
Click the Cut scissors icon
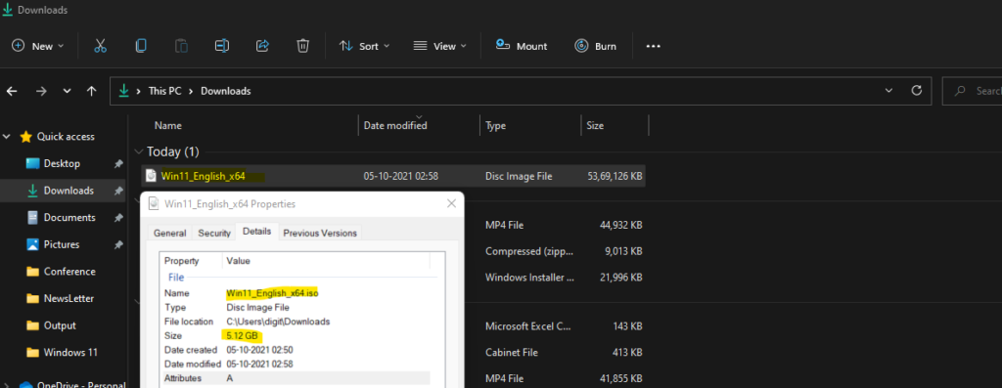point(101,46)
